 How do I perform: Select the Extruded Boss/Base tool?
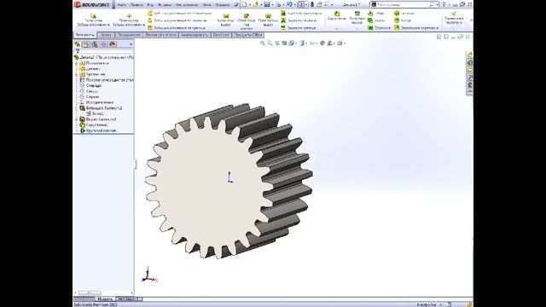(x=93, y=20)
